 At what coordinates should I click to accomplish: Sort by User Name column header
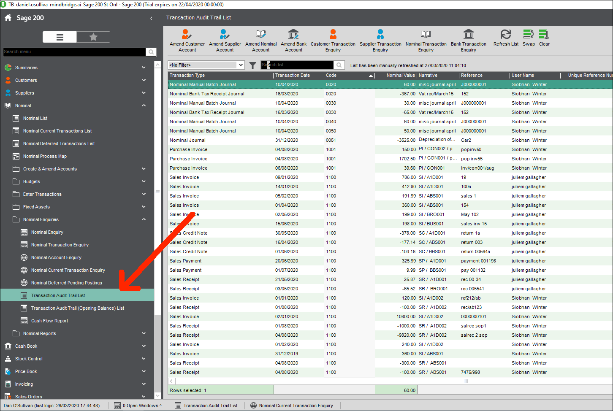(535, 75)
